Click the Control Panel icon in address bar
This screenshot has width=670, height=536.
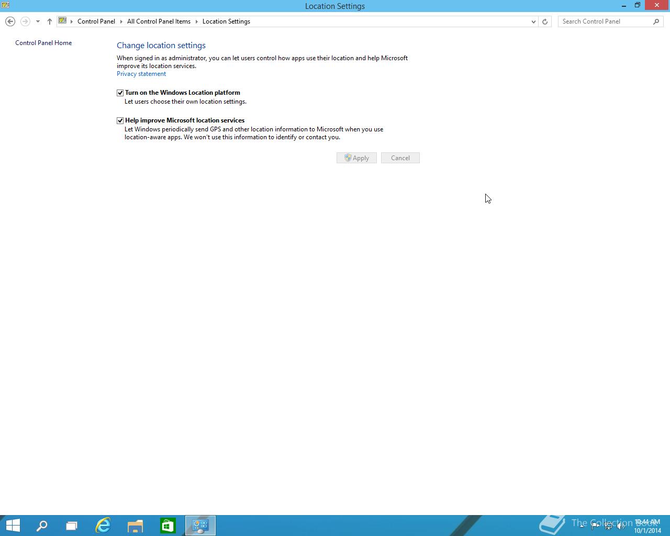click(x=63, y=21)
